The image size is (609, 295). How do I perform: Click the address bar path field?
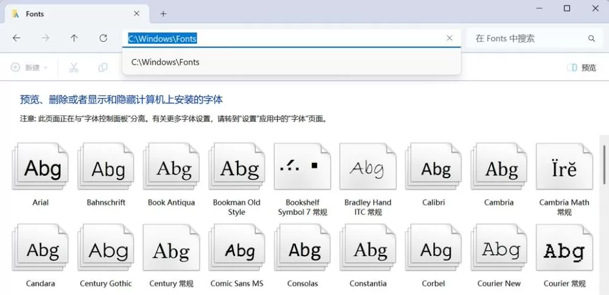pos(291,38)
